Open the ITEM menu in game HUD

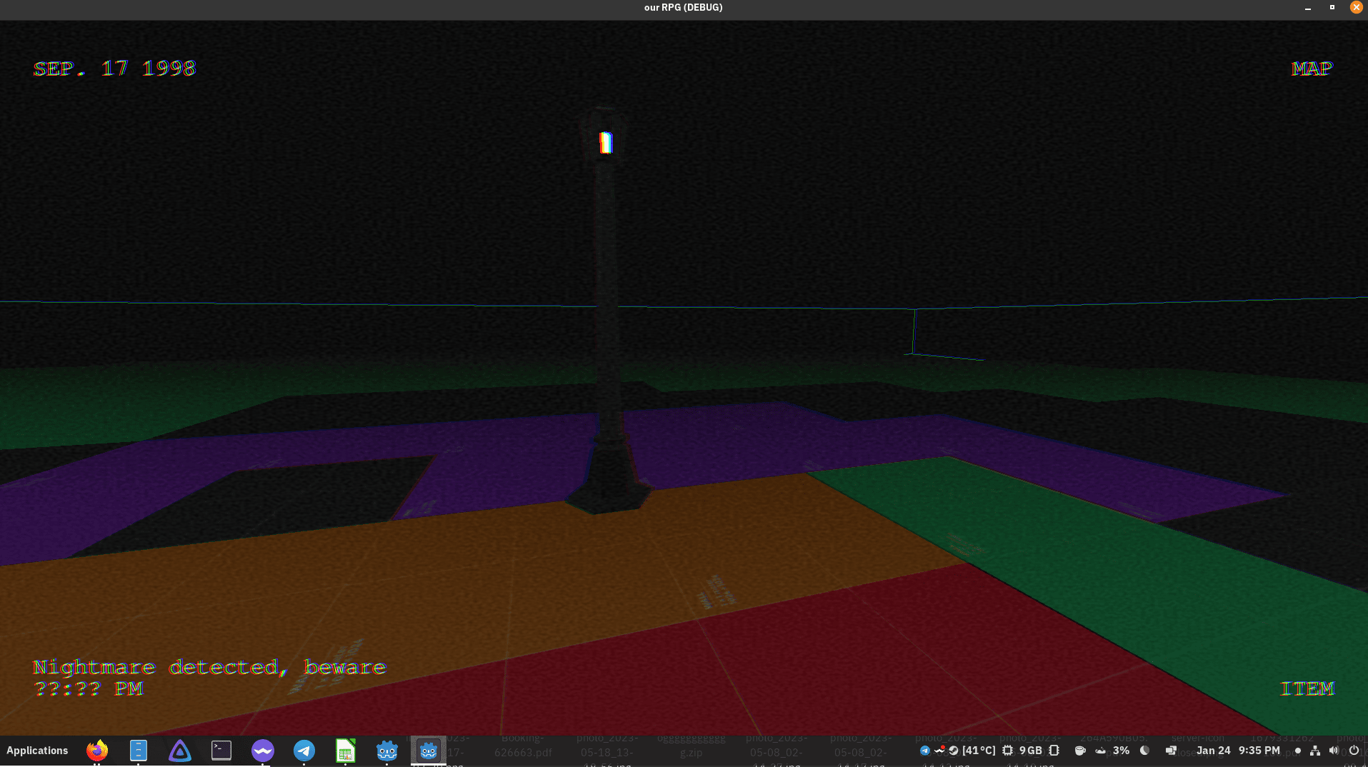click(1307, 688)
